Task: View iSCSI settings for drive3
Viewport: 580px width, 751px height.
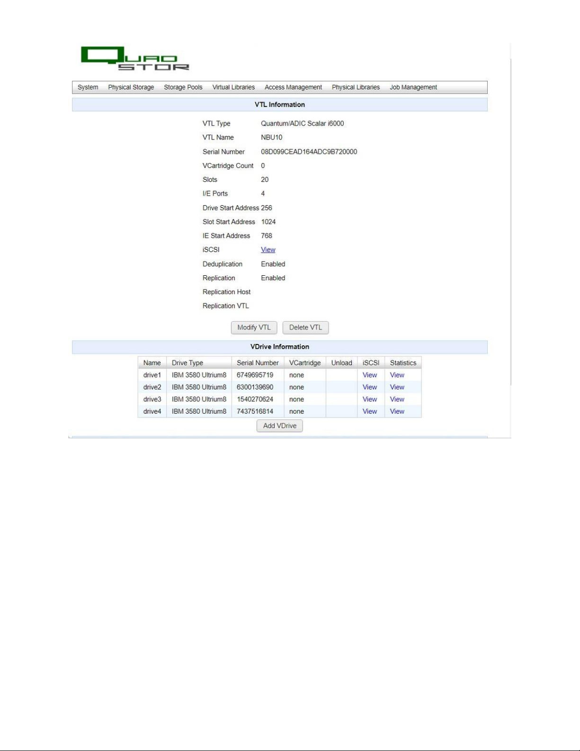Action: tap(370, 399)
